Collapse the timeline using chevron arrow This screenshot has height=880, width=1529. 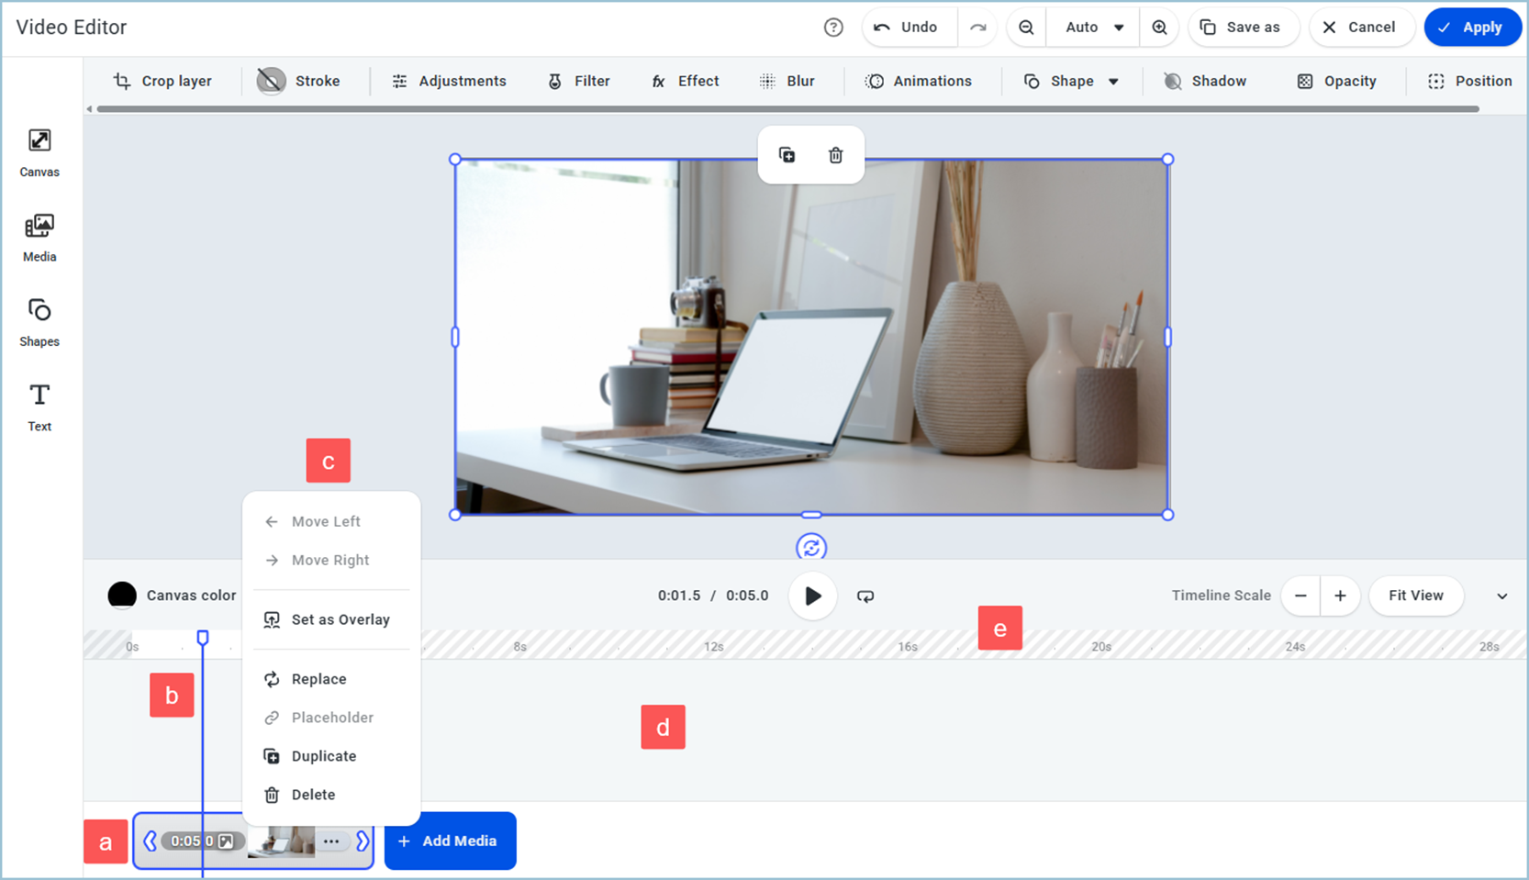[x=1501, y=596]
